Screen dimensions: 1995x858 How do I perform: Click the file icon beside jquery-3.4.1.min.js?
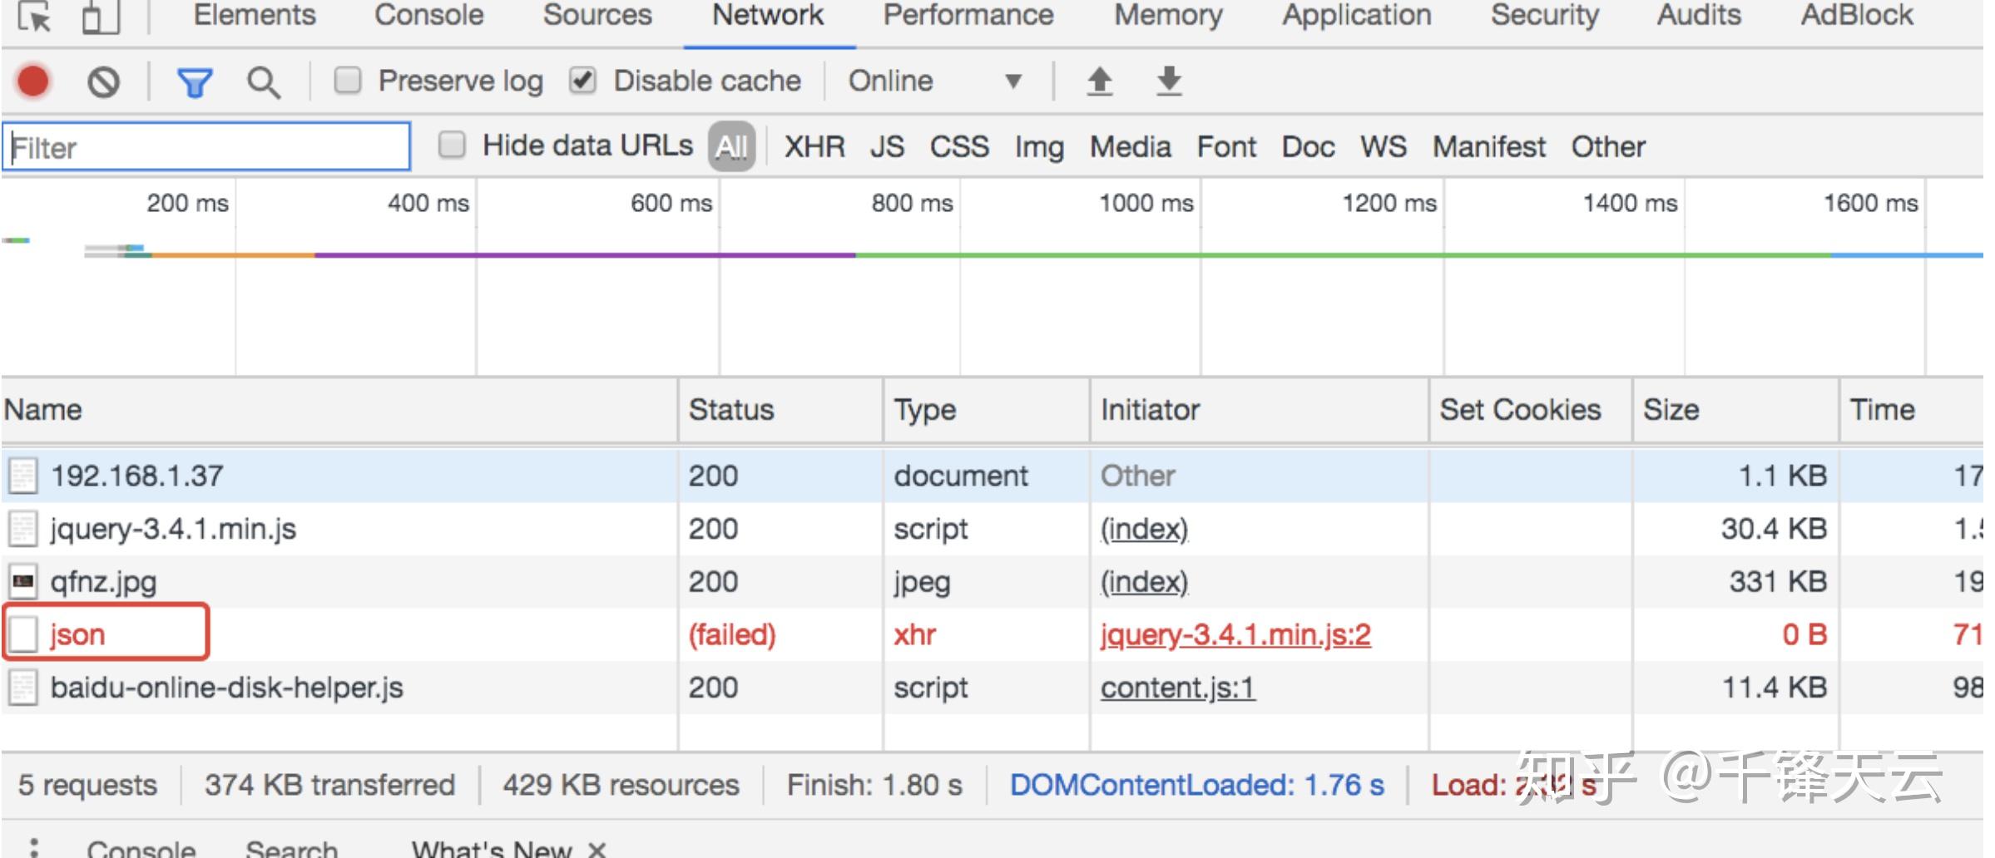pos(23,529)
